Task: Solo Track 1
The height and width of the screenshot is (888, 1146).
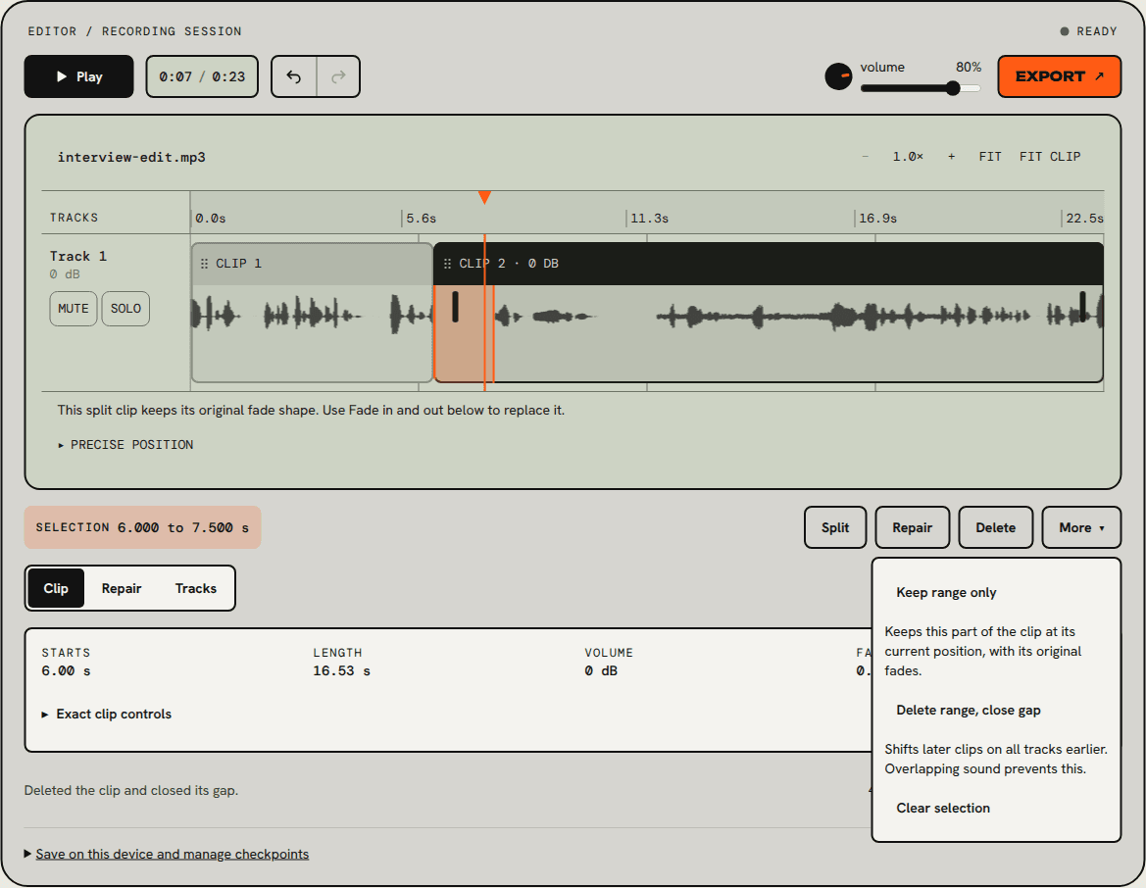Action: tap(125, 309)
